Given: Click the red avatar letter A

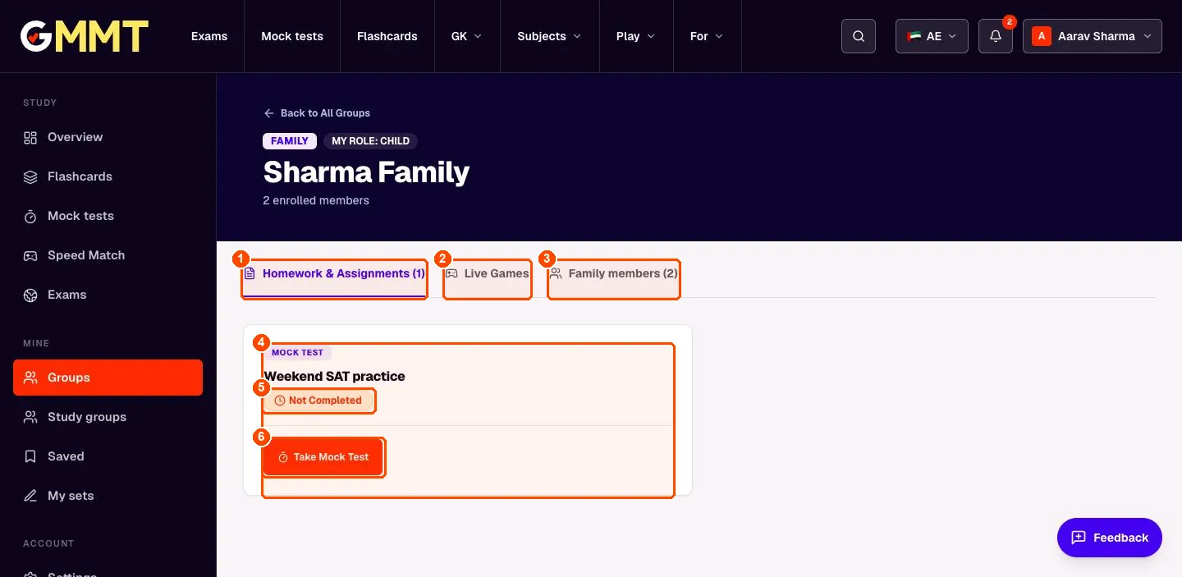Looking at the screenshot, I should coord(1042,36).
